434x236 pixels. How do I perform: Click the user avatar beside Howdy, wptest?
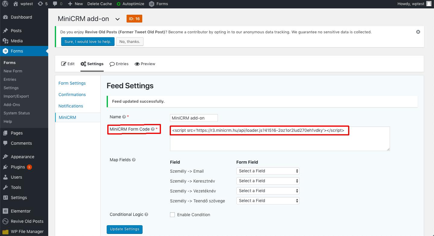pos(429,4)
